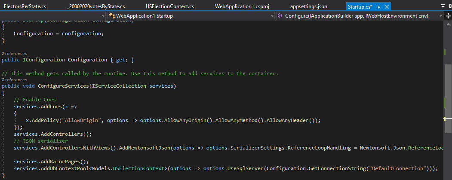Switch to the appsettings.json tab
This screenshot has height=180, width=452.
click(309, 6)
